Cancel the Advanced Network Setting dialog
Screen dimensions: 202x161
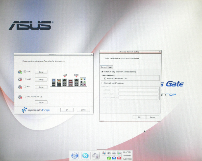(153, 117)
